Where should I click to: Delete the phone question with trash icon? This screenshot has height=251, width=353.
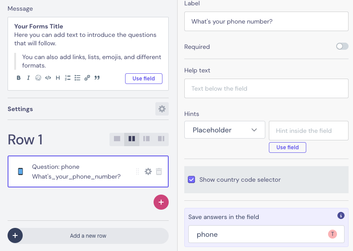(159, 171)
